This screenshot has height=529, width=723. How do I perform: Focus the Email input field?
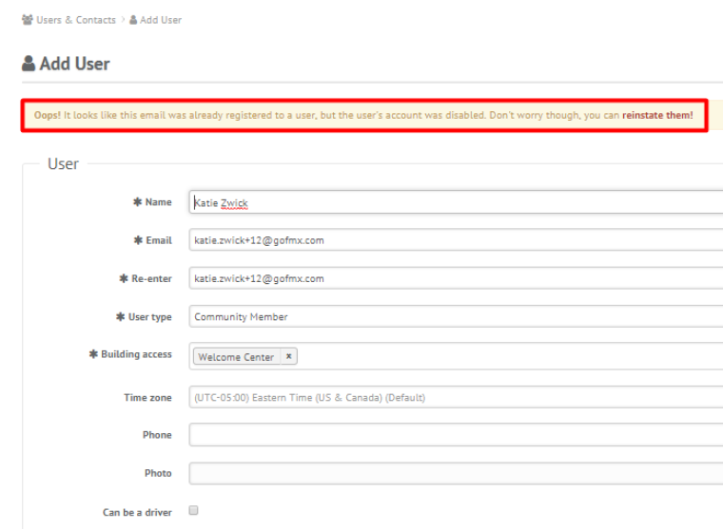(x=456, y=240)
